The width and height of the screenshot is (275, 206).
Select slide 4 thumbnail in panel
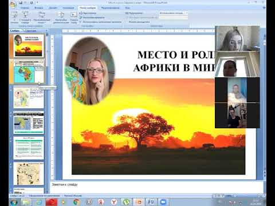pyautogui.click(x=29, y=122)
